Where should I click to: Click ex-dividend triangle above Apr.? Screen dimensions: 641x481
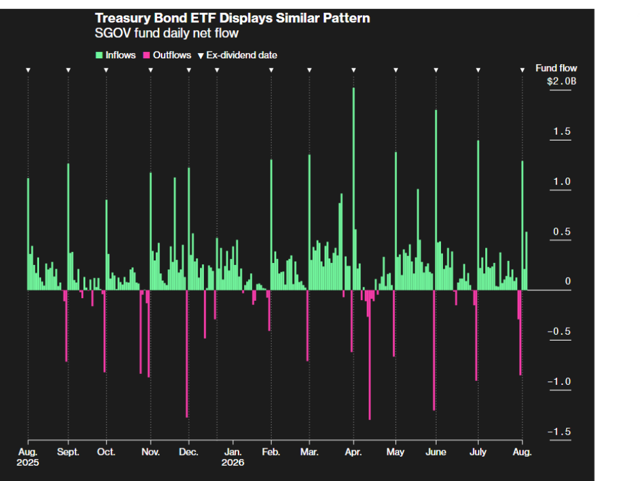pos(354,71)
